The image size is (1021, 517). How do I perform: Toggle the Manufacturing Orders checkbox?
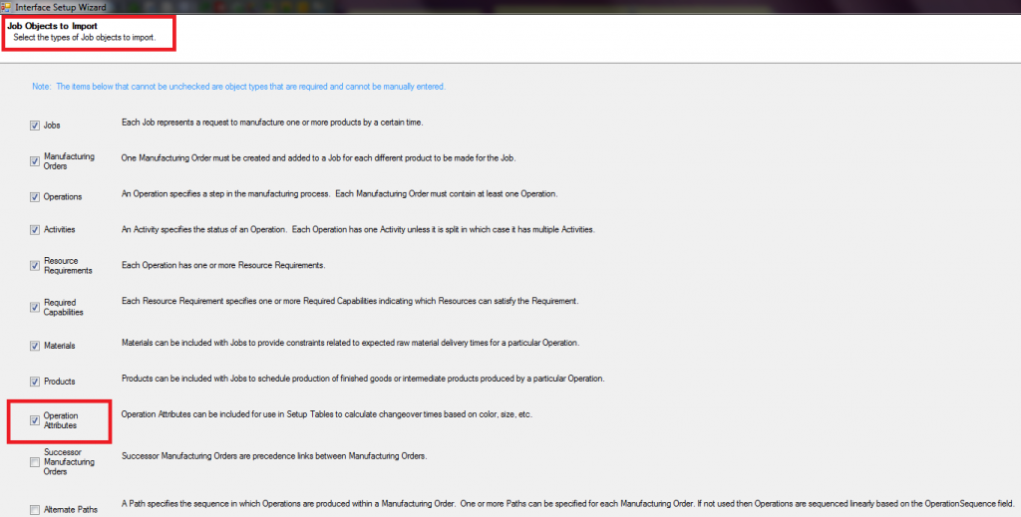tap(35, 161)
